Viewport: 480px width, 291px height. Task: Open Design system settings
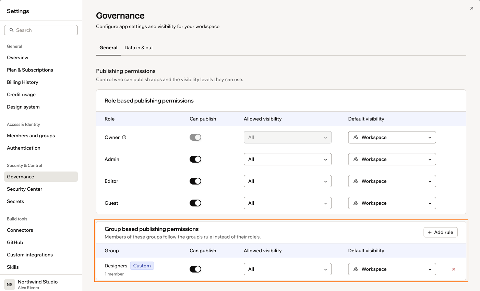(x=41, y=107)
